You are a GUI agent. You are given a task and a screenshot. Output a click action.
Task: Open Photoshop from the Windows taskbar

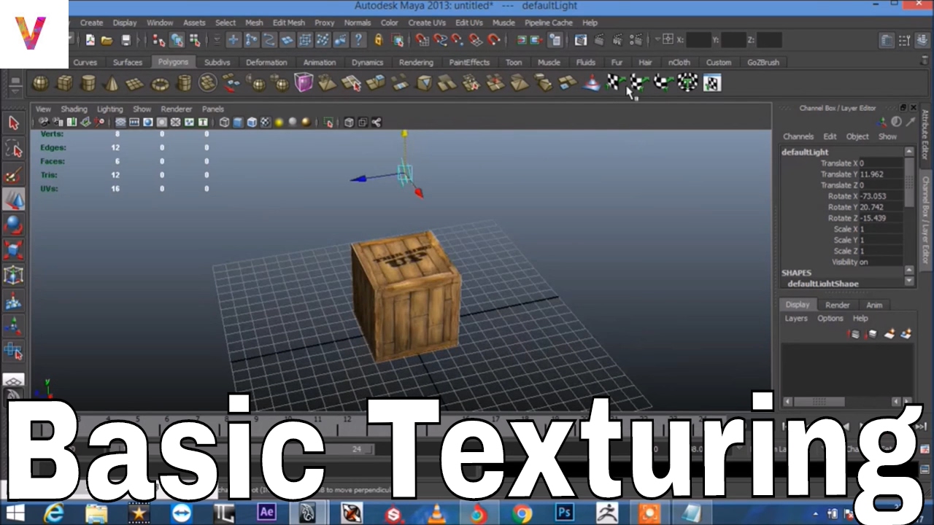click(564, 513)
